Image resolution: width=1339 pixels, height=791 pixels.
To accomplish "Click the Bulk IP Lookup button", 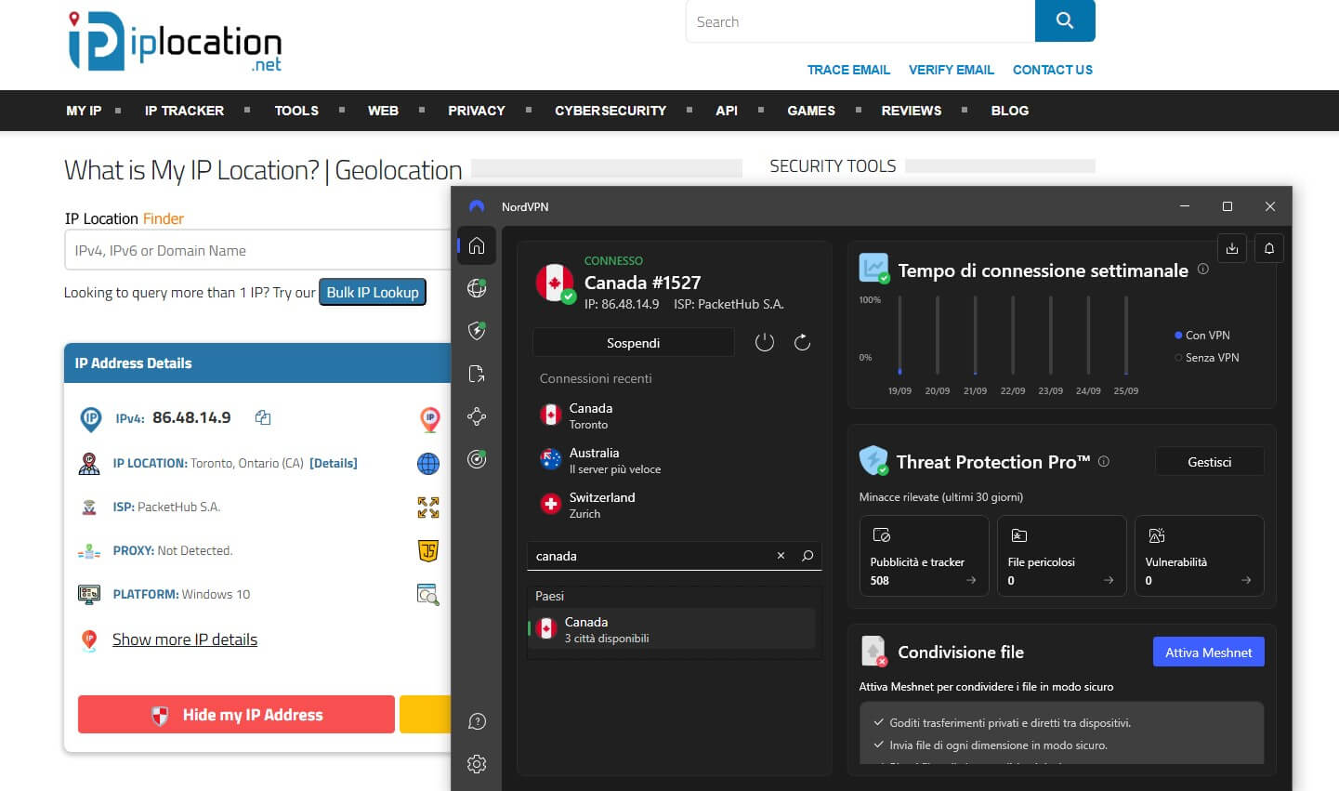I will pos(373,292).
